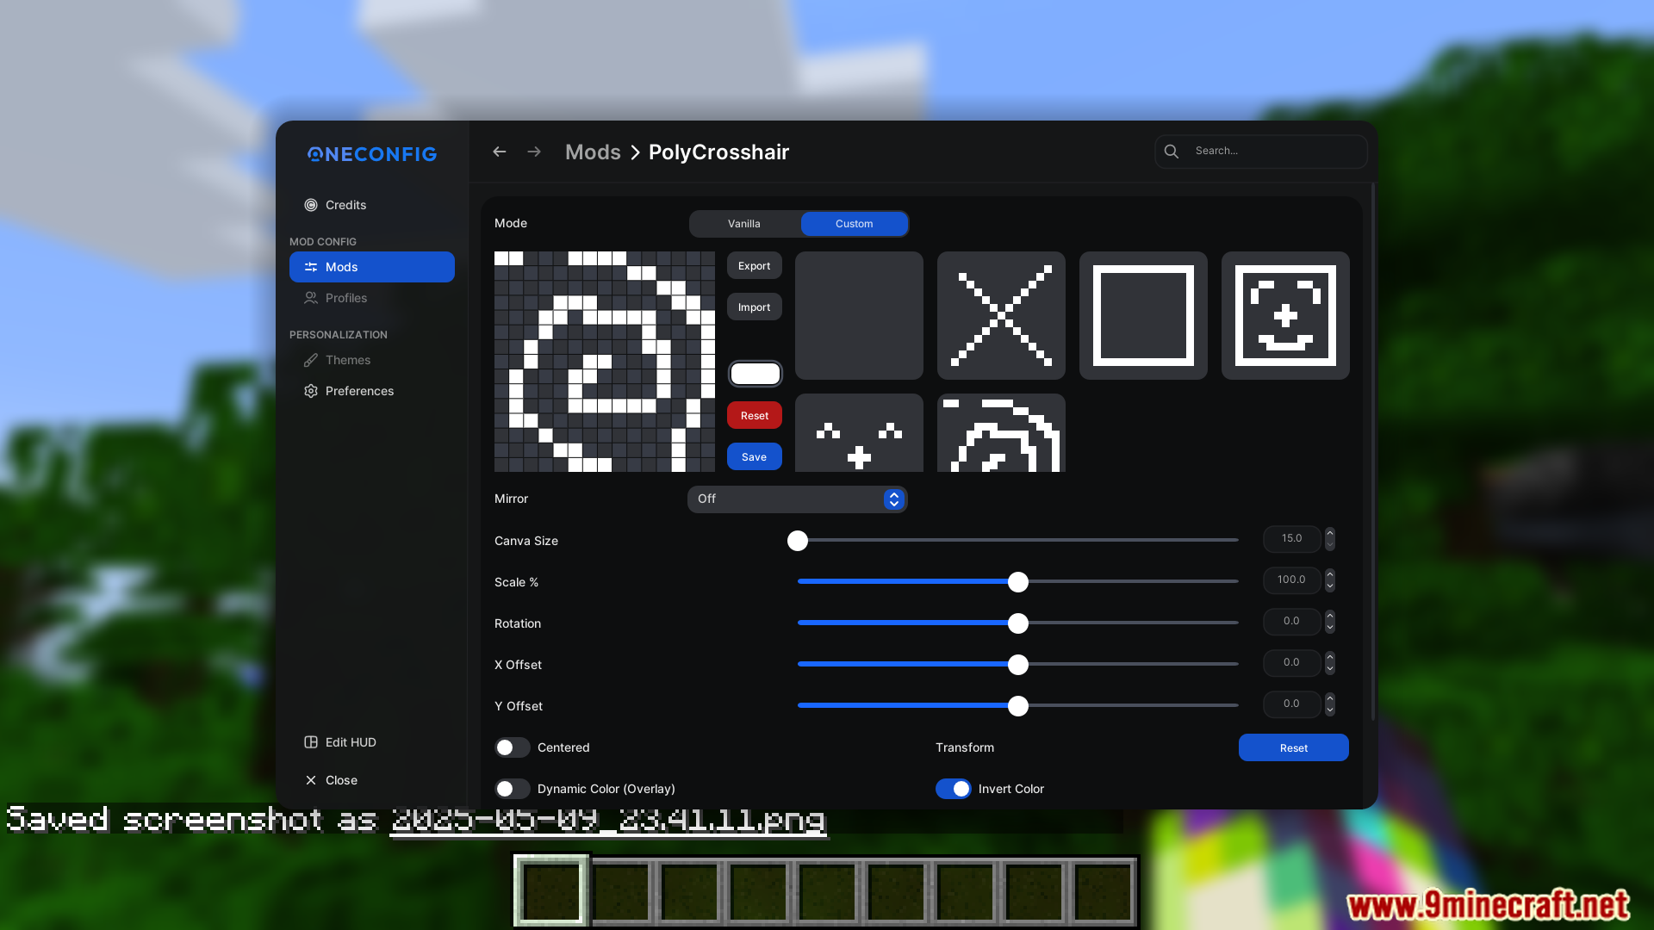Click the X Offset slider handle
Viewport: 1654px width, 930px height.
[1018, 665]
